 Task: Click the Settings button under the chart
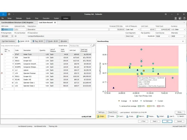[102, 112]
